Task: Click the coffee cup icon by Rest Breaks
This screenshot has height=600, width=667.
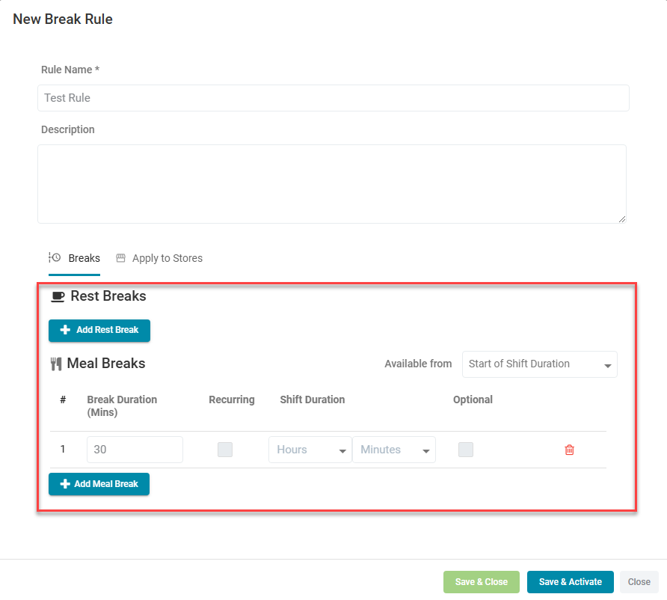Action: point(58,296)
